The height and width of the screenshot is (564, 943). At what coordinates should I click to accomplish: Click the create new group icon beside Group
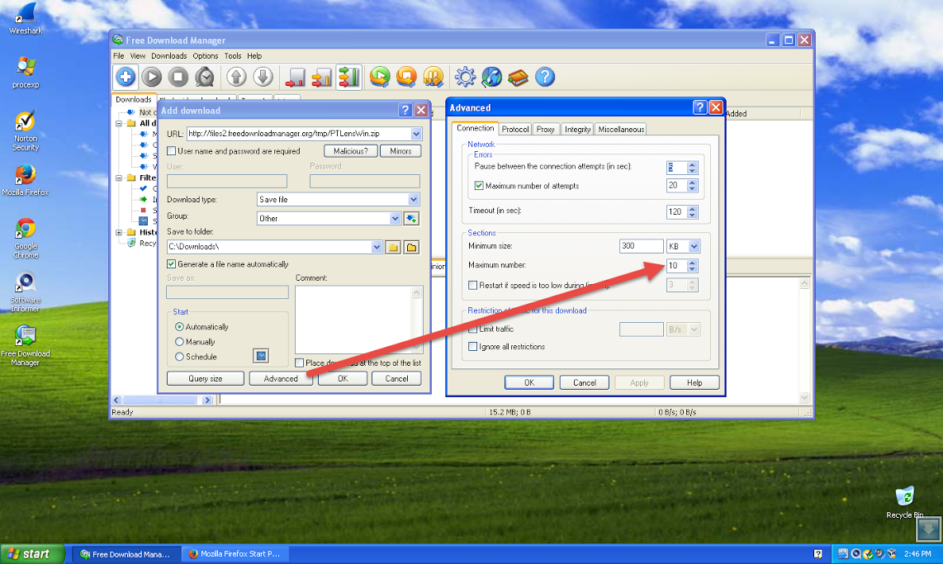(x=411, y=218)
